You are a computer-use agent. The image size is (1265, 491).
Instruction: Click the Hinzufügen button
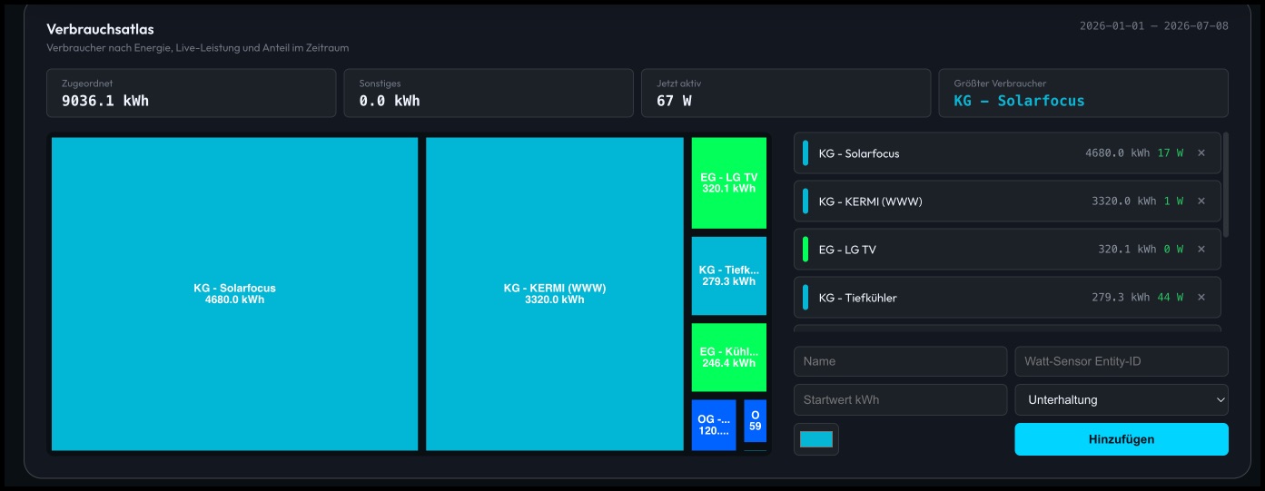(x=1122, y=439)
